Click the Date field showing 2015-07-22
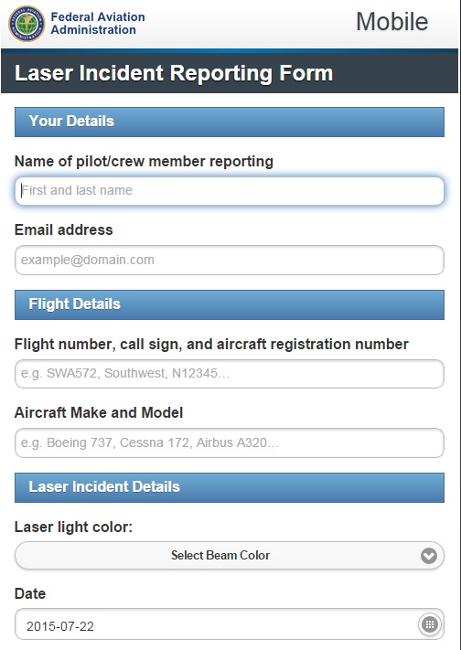461x650 pixels. coord(230,624)
